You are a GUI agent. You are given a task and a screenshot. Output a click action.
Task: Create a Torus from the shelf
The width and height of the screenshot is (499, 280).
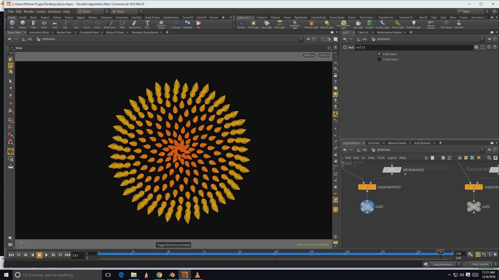tap(44, 24)
